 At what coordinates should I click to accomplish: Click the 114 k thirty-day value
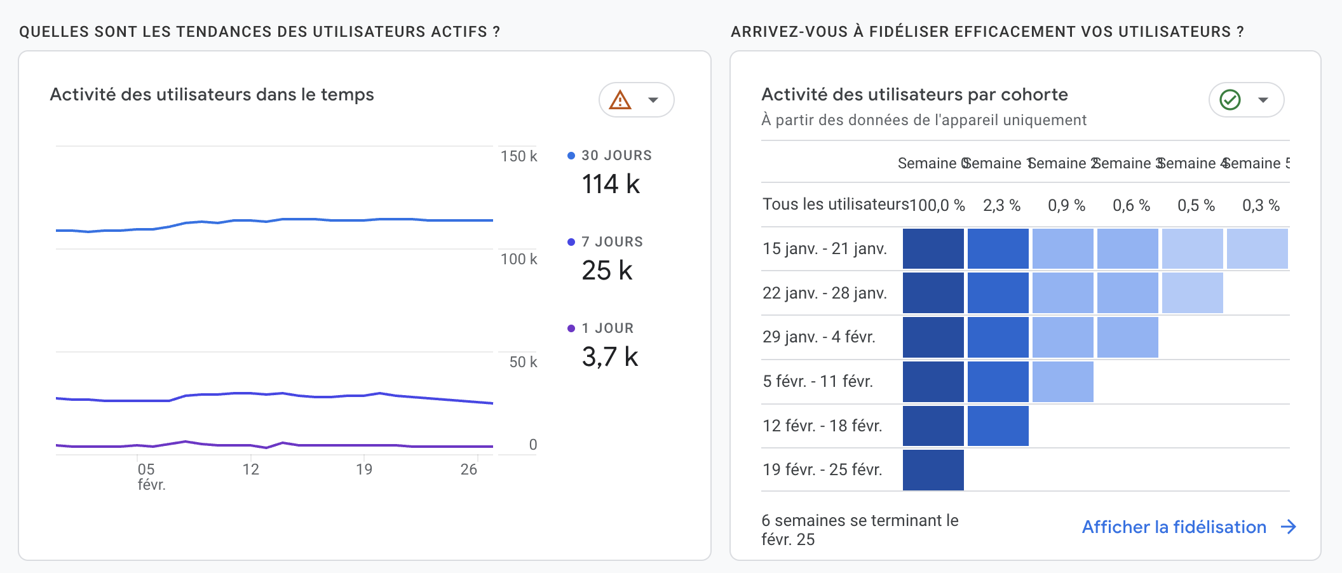pyautogui.click(x=611, y=184)
